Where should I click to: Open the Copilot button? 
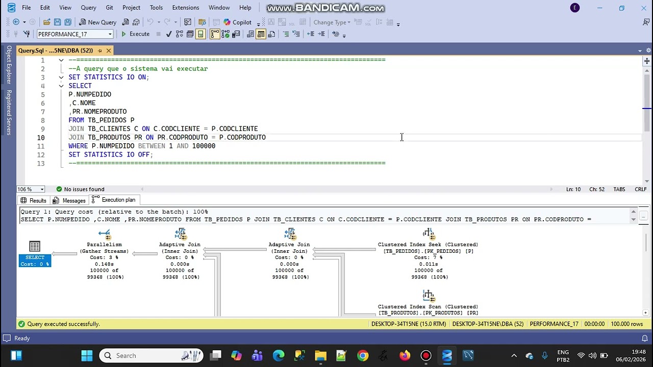(238, 22)
